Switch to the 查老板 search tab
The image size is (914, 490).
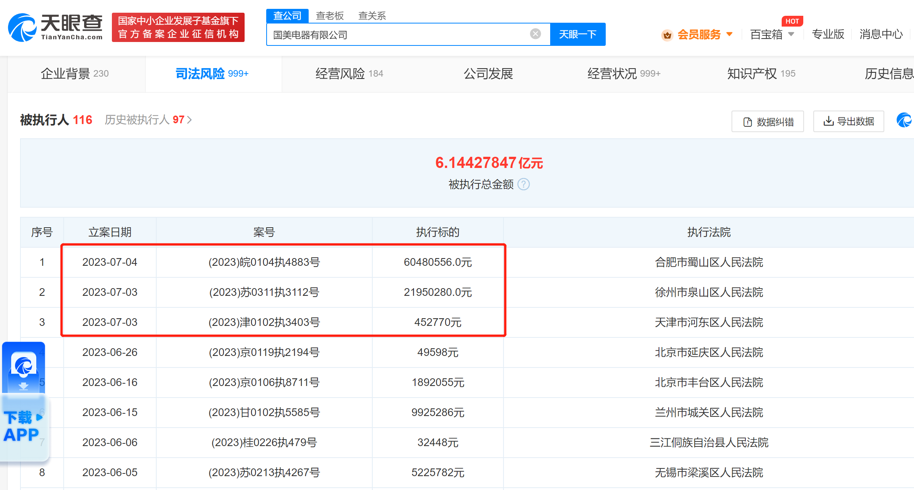(329, 16)
